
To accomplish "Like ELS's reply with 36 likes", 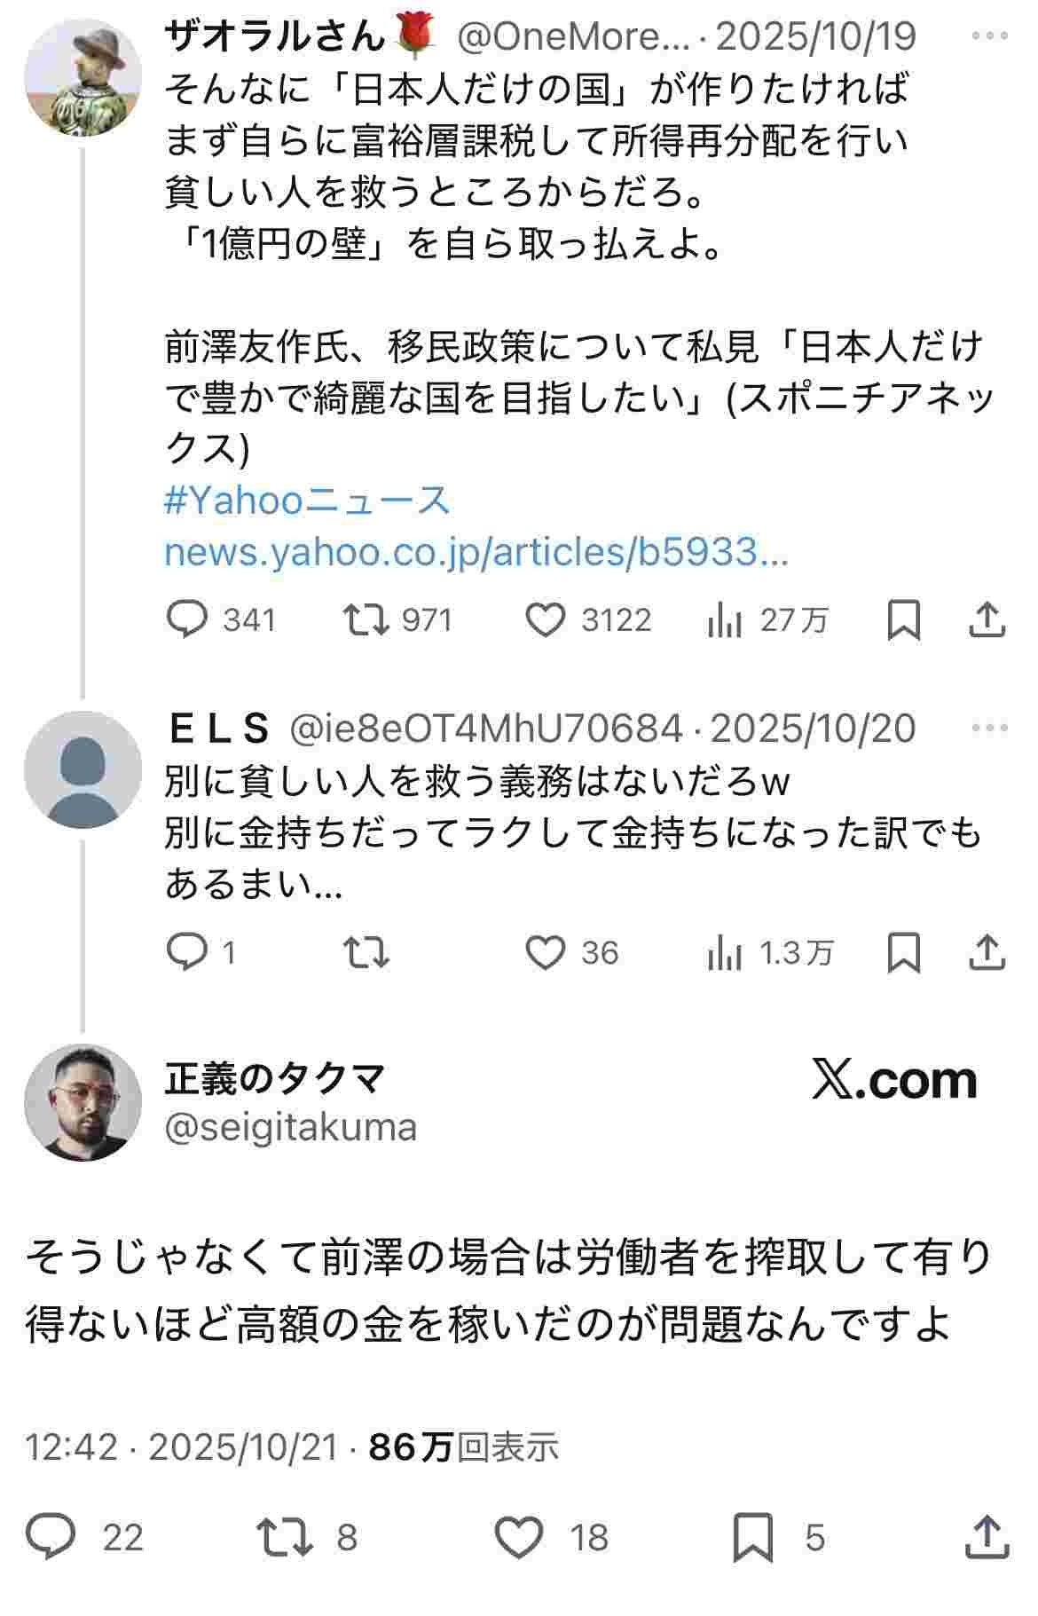I will [x=546, y=952].
